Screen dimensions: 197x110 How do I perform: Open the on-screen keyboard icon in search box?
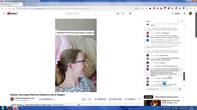(118, 13)
